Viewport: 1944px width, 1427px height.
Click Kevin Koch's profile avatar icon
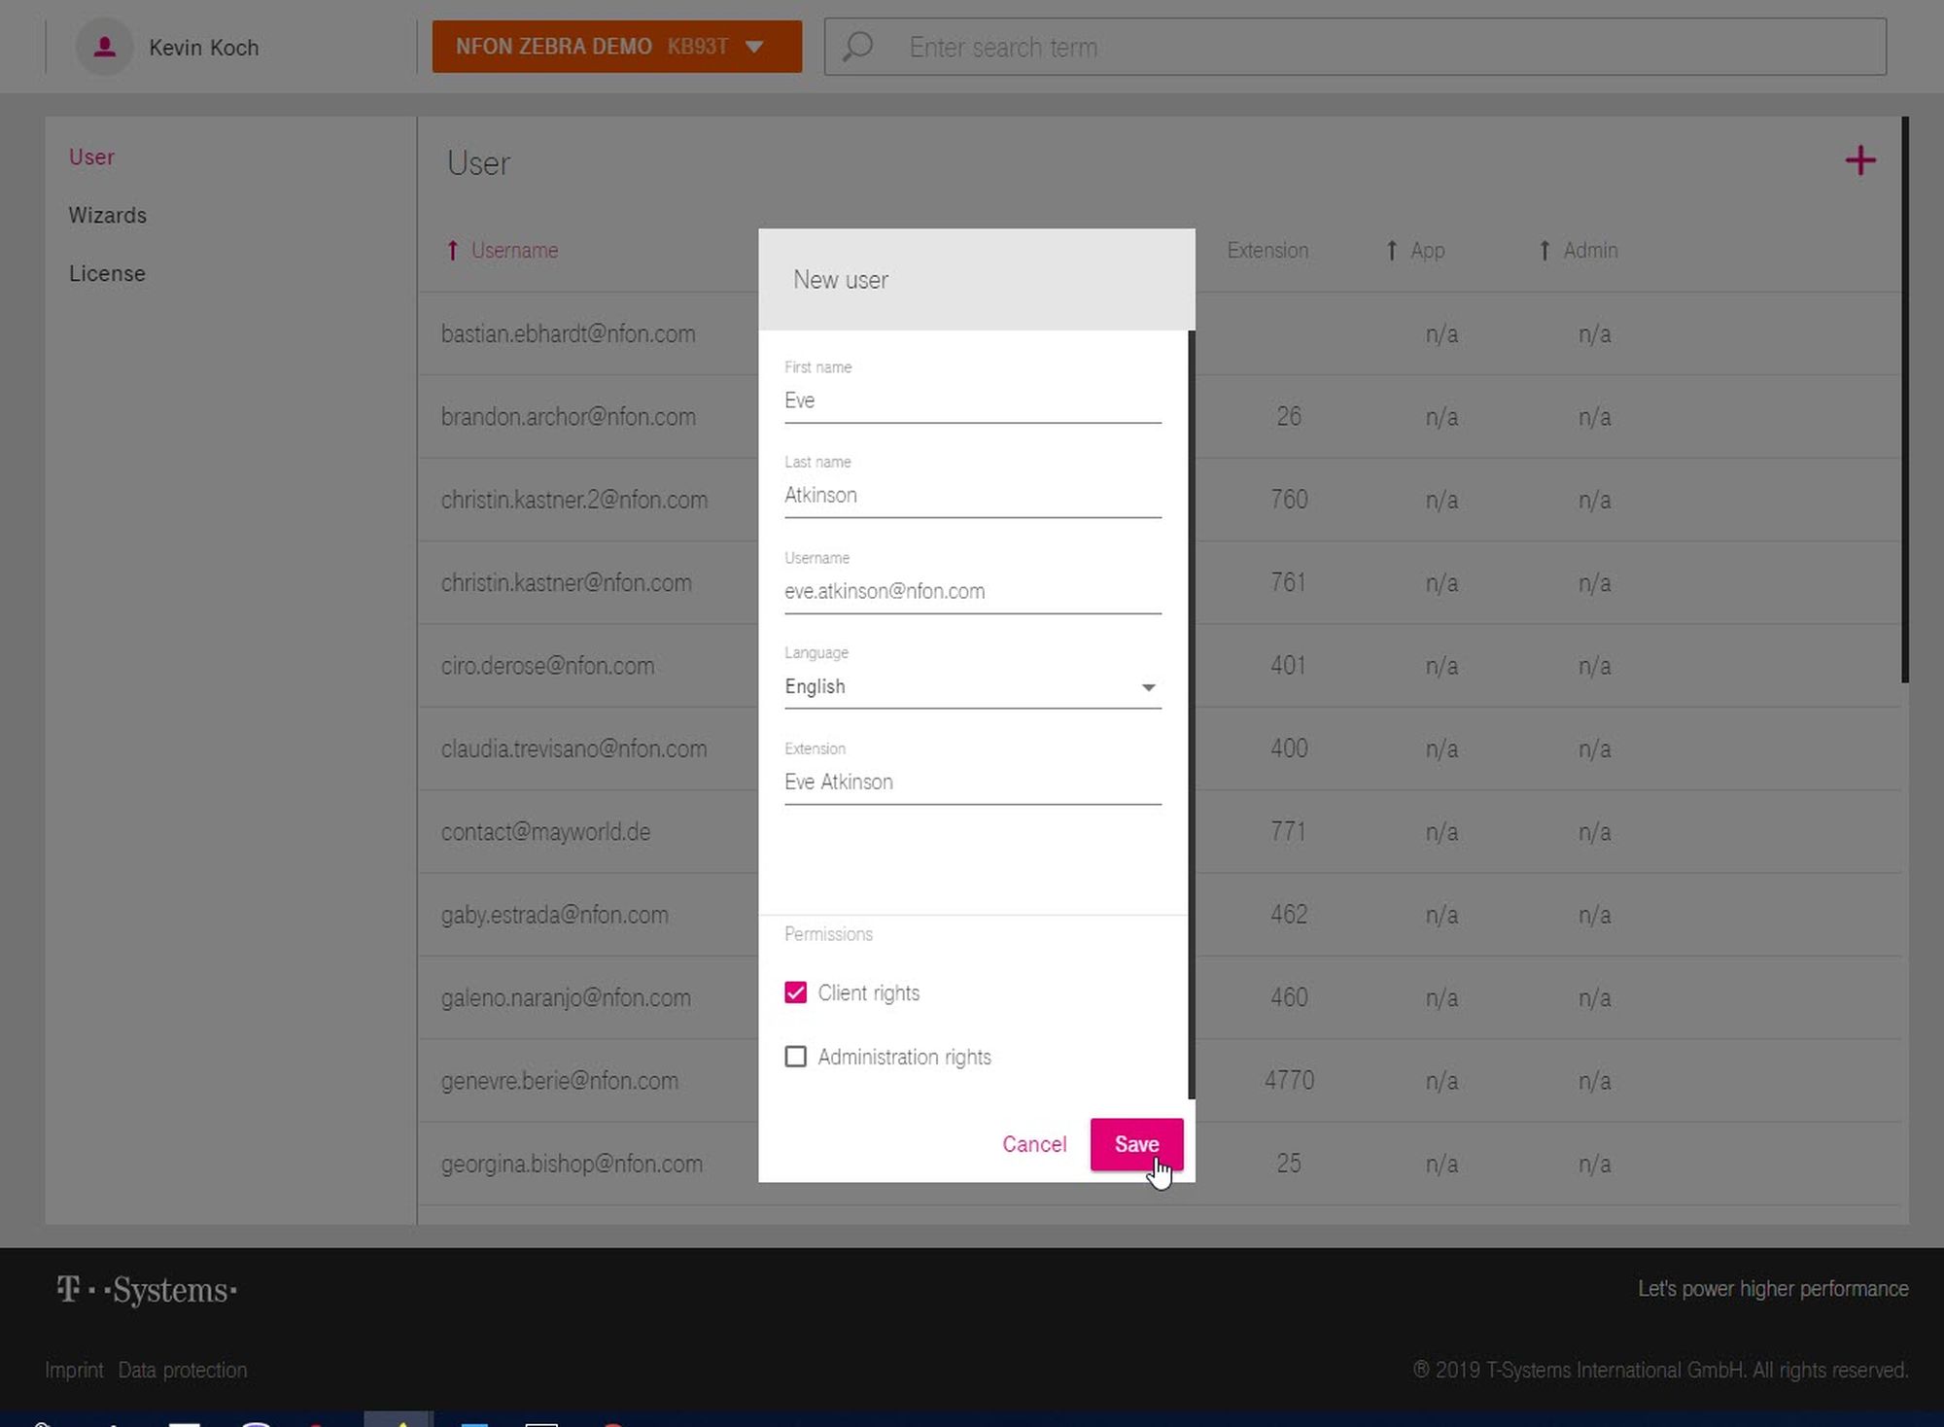[x=105, y=47]
